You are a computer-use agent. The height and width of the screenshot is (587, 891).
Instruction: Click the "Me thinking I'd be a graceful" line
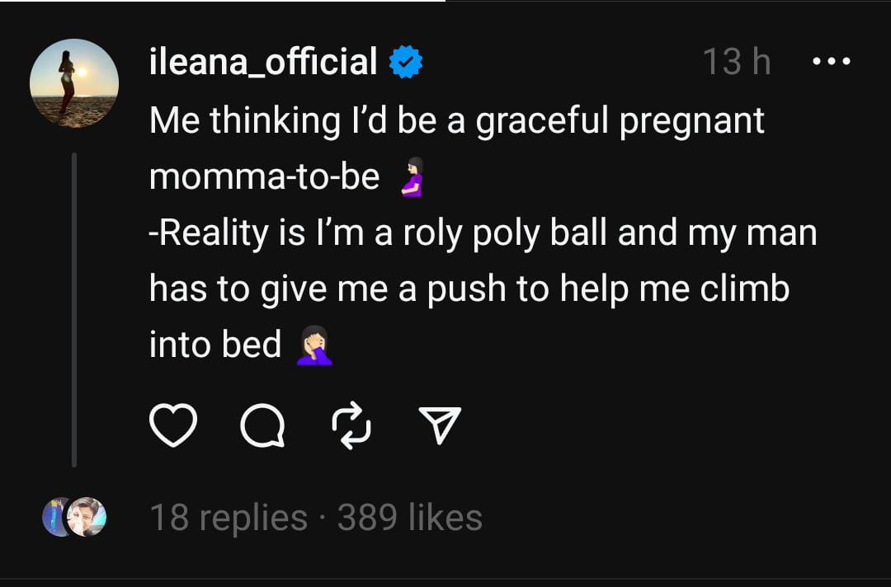(x=456, y=121)
